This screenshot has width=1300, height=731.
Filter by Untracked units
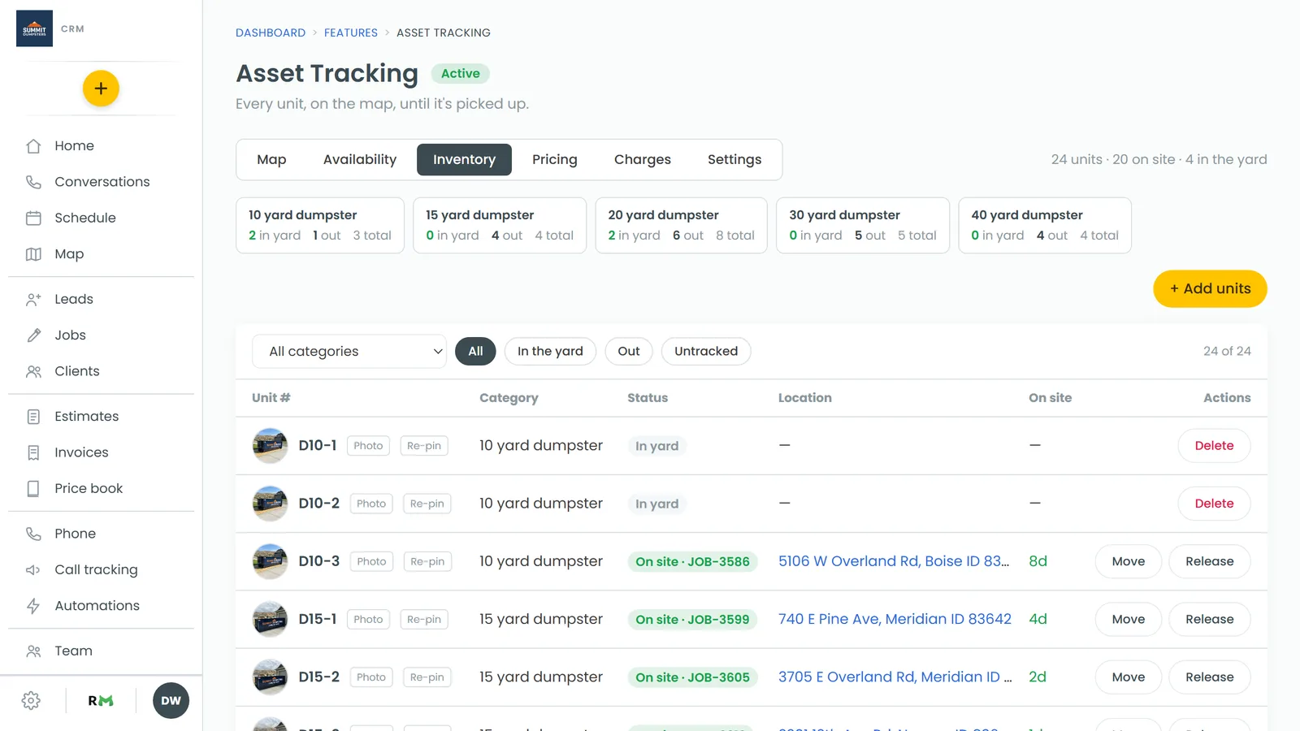706,352
